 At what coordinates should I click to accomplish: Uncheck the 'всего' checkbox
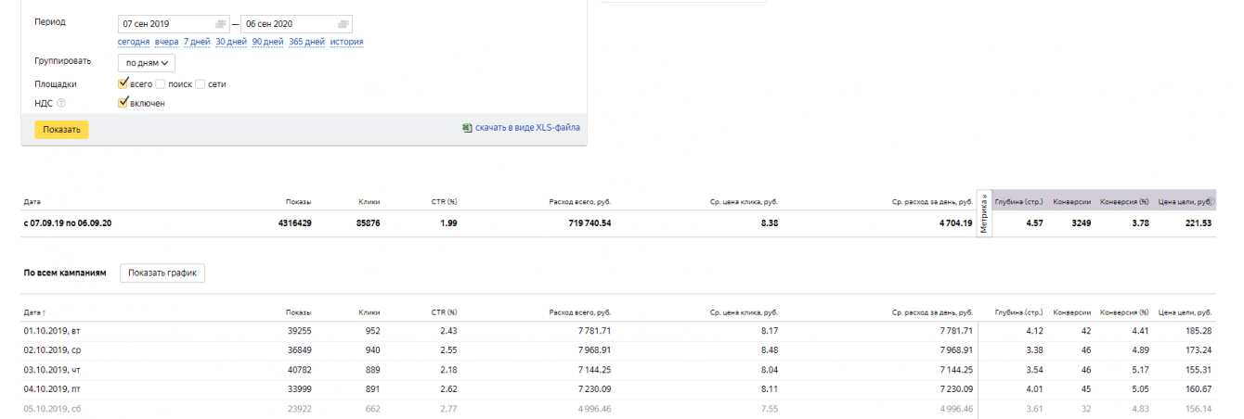(x=123, y=83)
